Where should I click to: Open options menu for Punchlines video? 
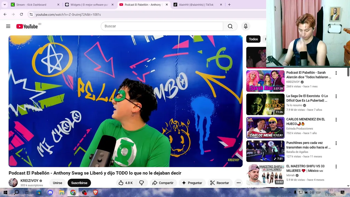[x=336, y=143]
